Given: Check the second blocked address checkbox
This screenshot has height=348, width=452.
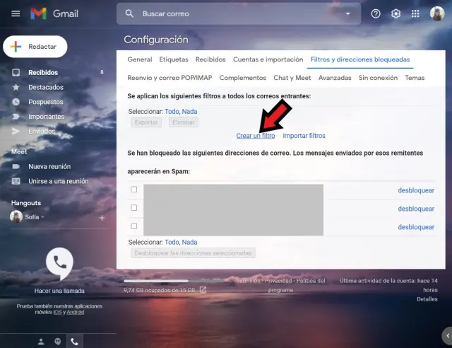Looking at the screenshot, I should pyautogui.click(x=134, y=208).
